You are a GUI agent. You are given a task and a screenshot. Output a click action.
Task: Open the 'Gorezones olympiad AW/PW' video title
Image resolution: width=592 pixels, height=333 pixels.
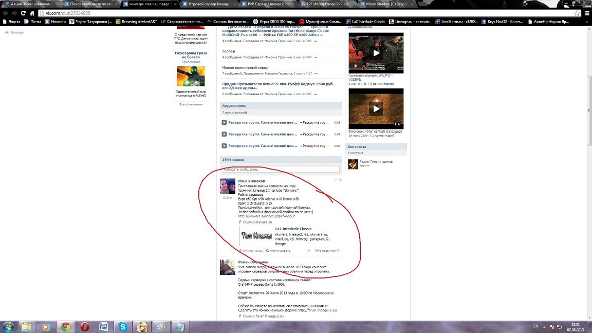pos(371,78)
